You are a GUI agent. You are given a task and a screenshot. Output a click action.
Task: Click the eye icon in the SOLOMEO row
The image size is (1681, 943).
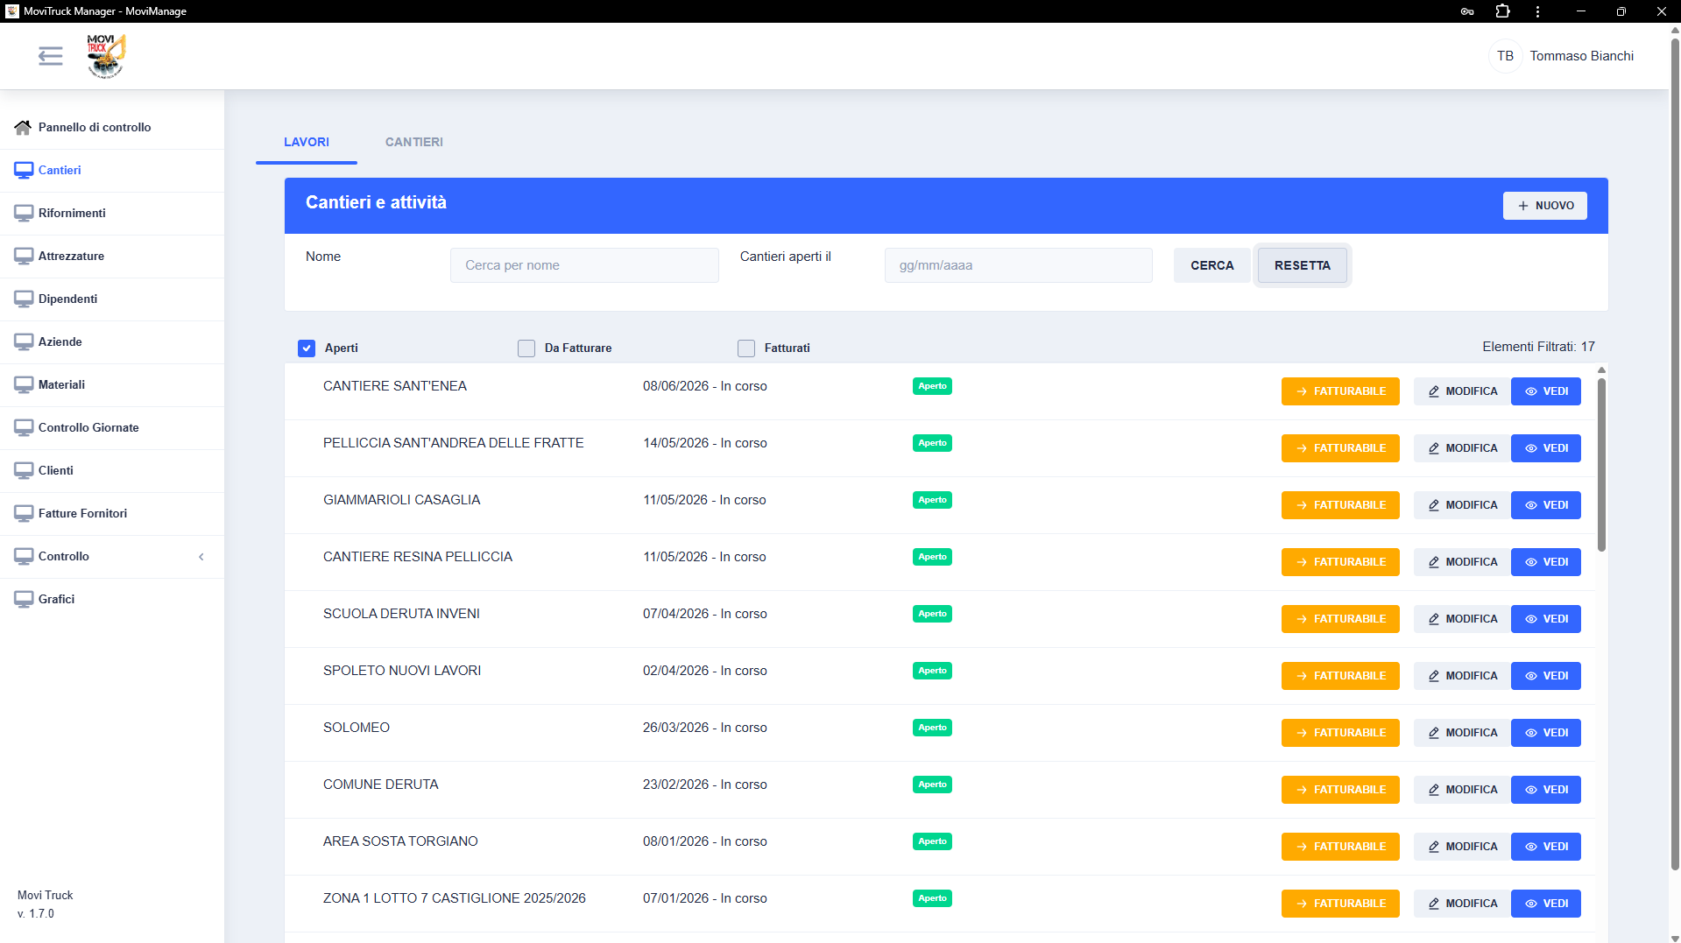[1531, 733]
